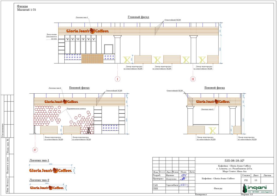Screen dimensions: 277x196
Task: Select the name "Сарсенбаев" in the title block
Action: click(172, 185)
